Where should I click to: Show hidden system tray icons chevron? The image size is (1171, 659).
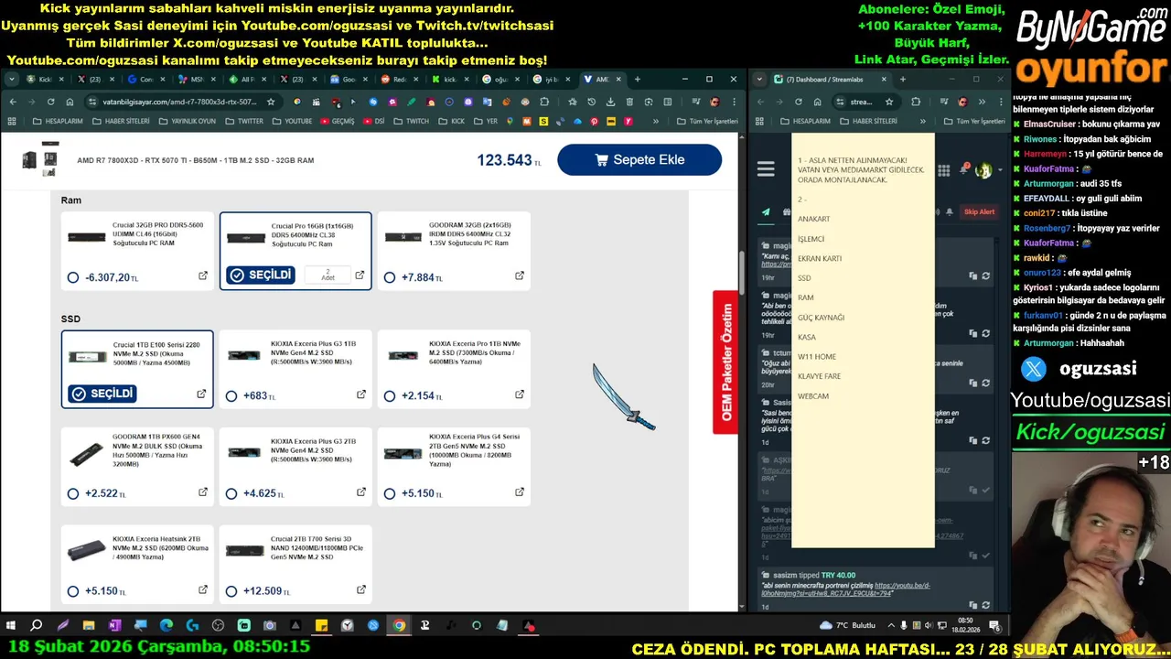click(x=891, y=626)
